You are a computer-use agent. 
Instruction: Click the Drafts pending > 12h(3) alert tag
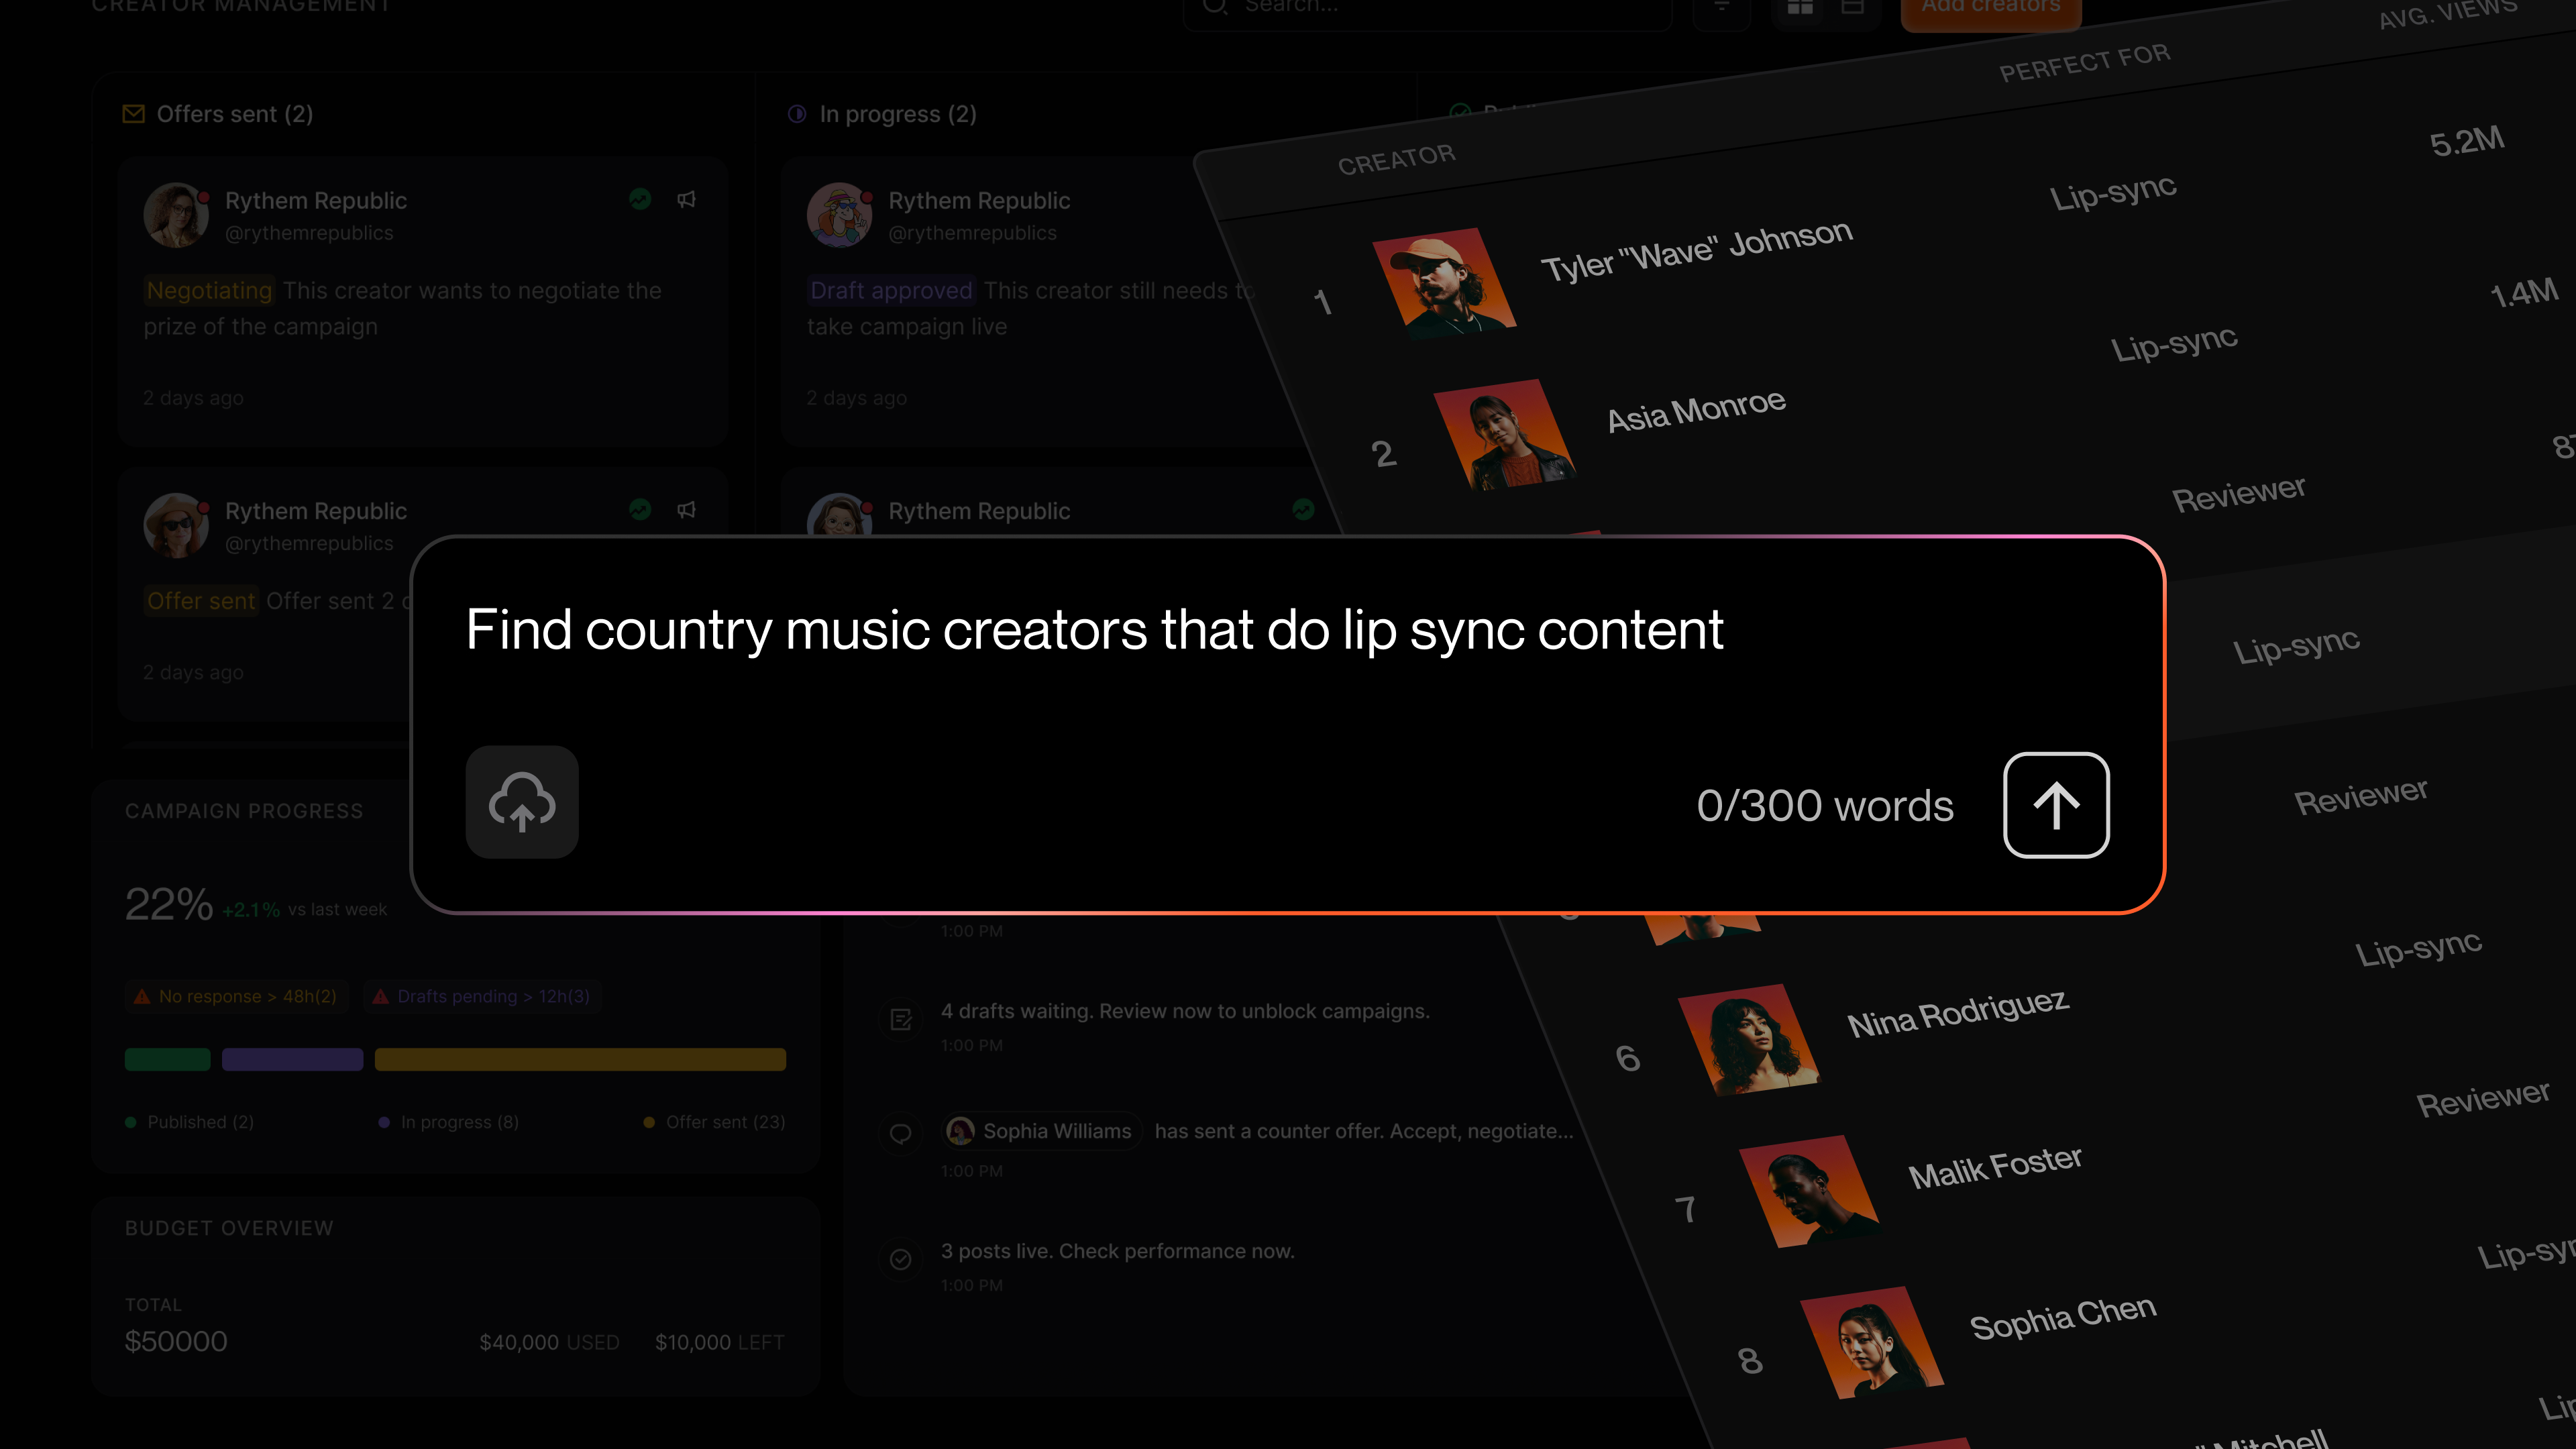(x=482, y=996)
